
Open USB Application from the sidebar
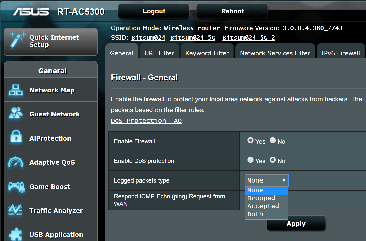pos(51,232)
